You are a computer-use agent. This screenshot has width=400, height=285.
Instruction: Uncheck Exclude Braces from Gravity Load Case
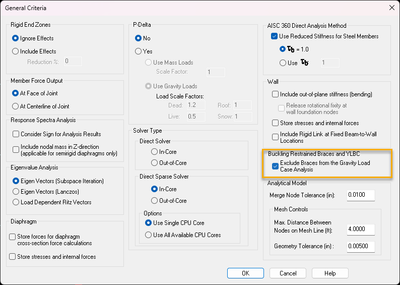point(275,166)
